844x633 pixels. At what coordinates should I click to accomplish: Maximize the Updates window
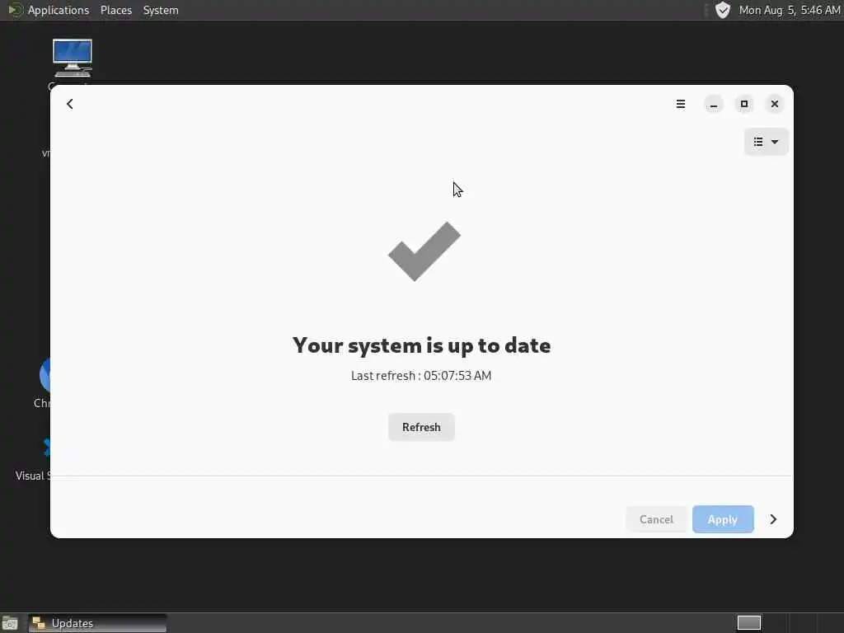pos(744,104)
